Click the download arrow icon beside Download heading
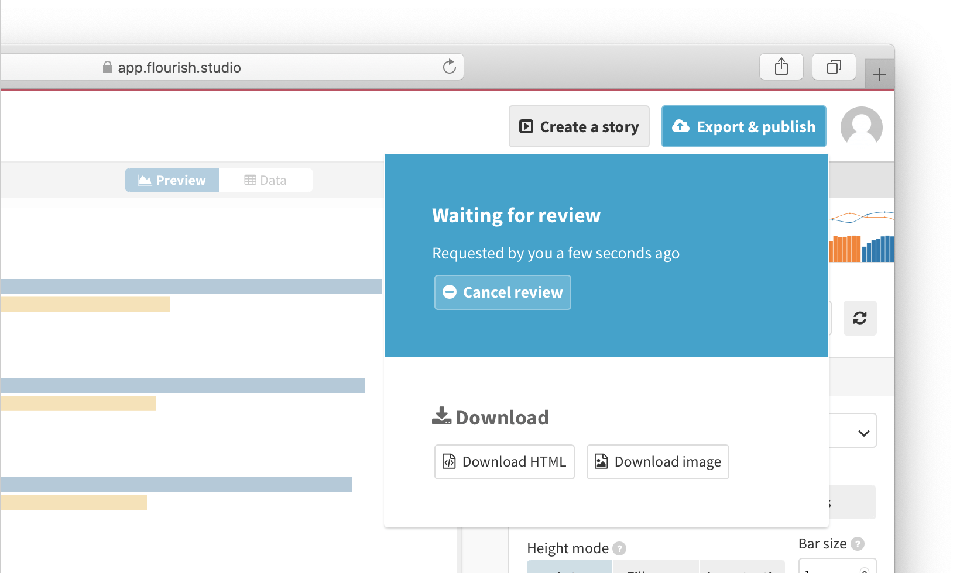The height and width of the screenshot is (573, 960). pyautogui.click(x=442, y=415)
